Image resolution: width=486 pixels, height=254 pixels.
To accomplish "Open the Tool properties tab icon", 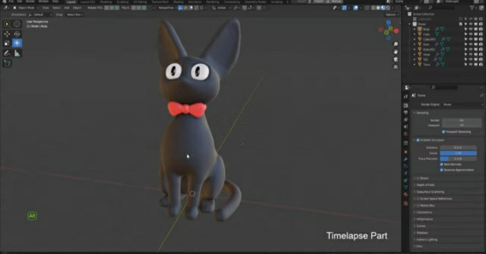I will [406, 96].
